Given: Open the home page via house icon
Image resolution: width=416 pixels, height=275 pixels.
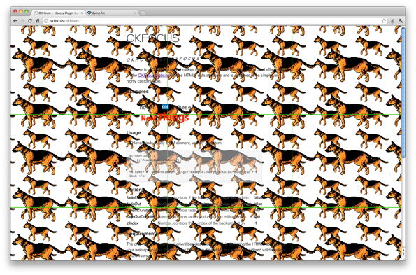Looking at the screenshot, I should [x=38, y=21].
